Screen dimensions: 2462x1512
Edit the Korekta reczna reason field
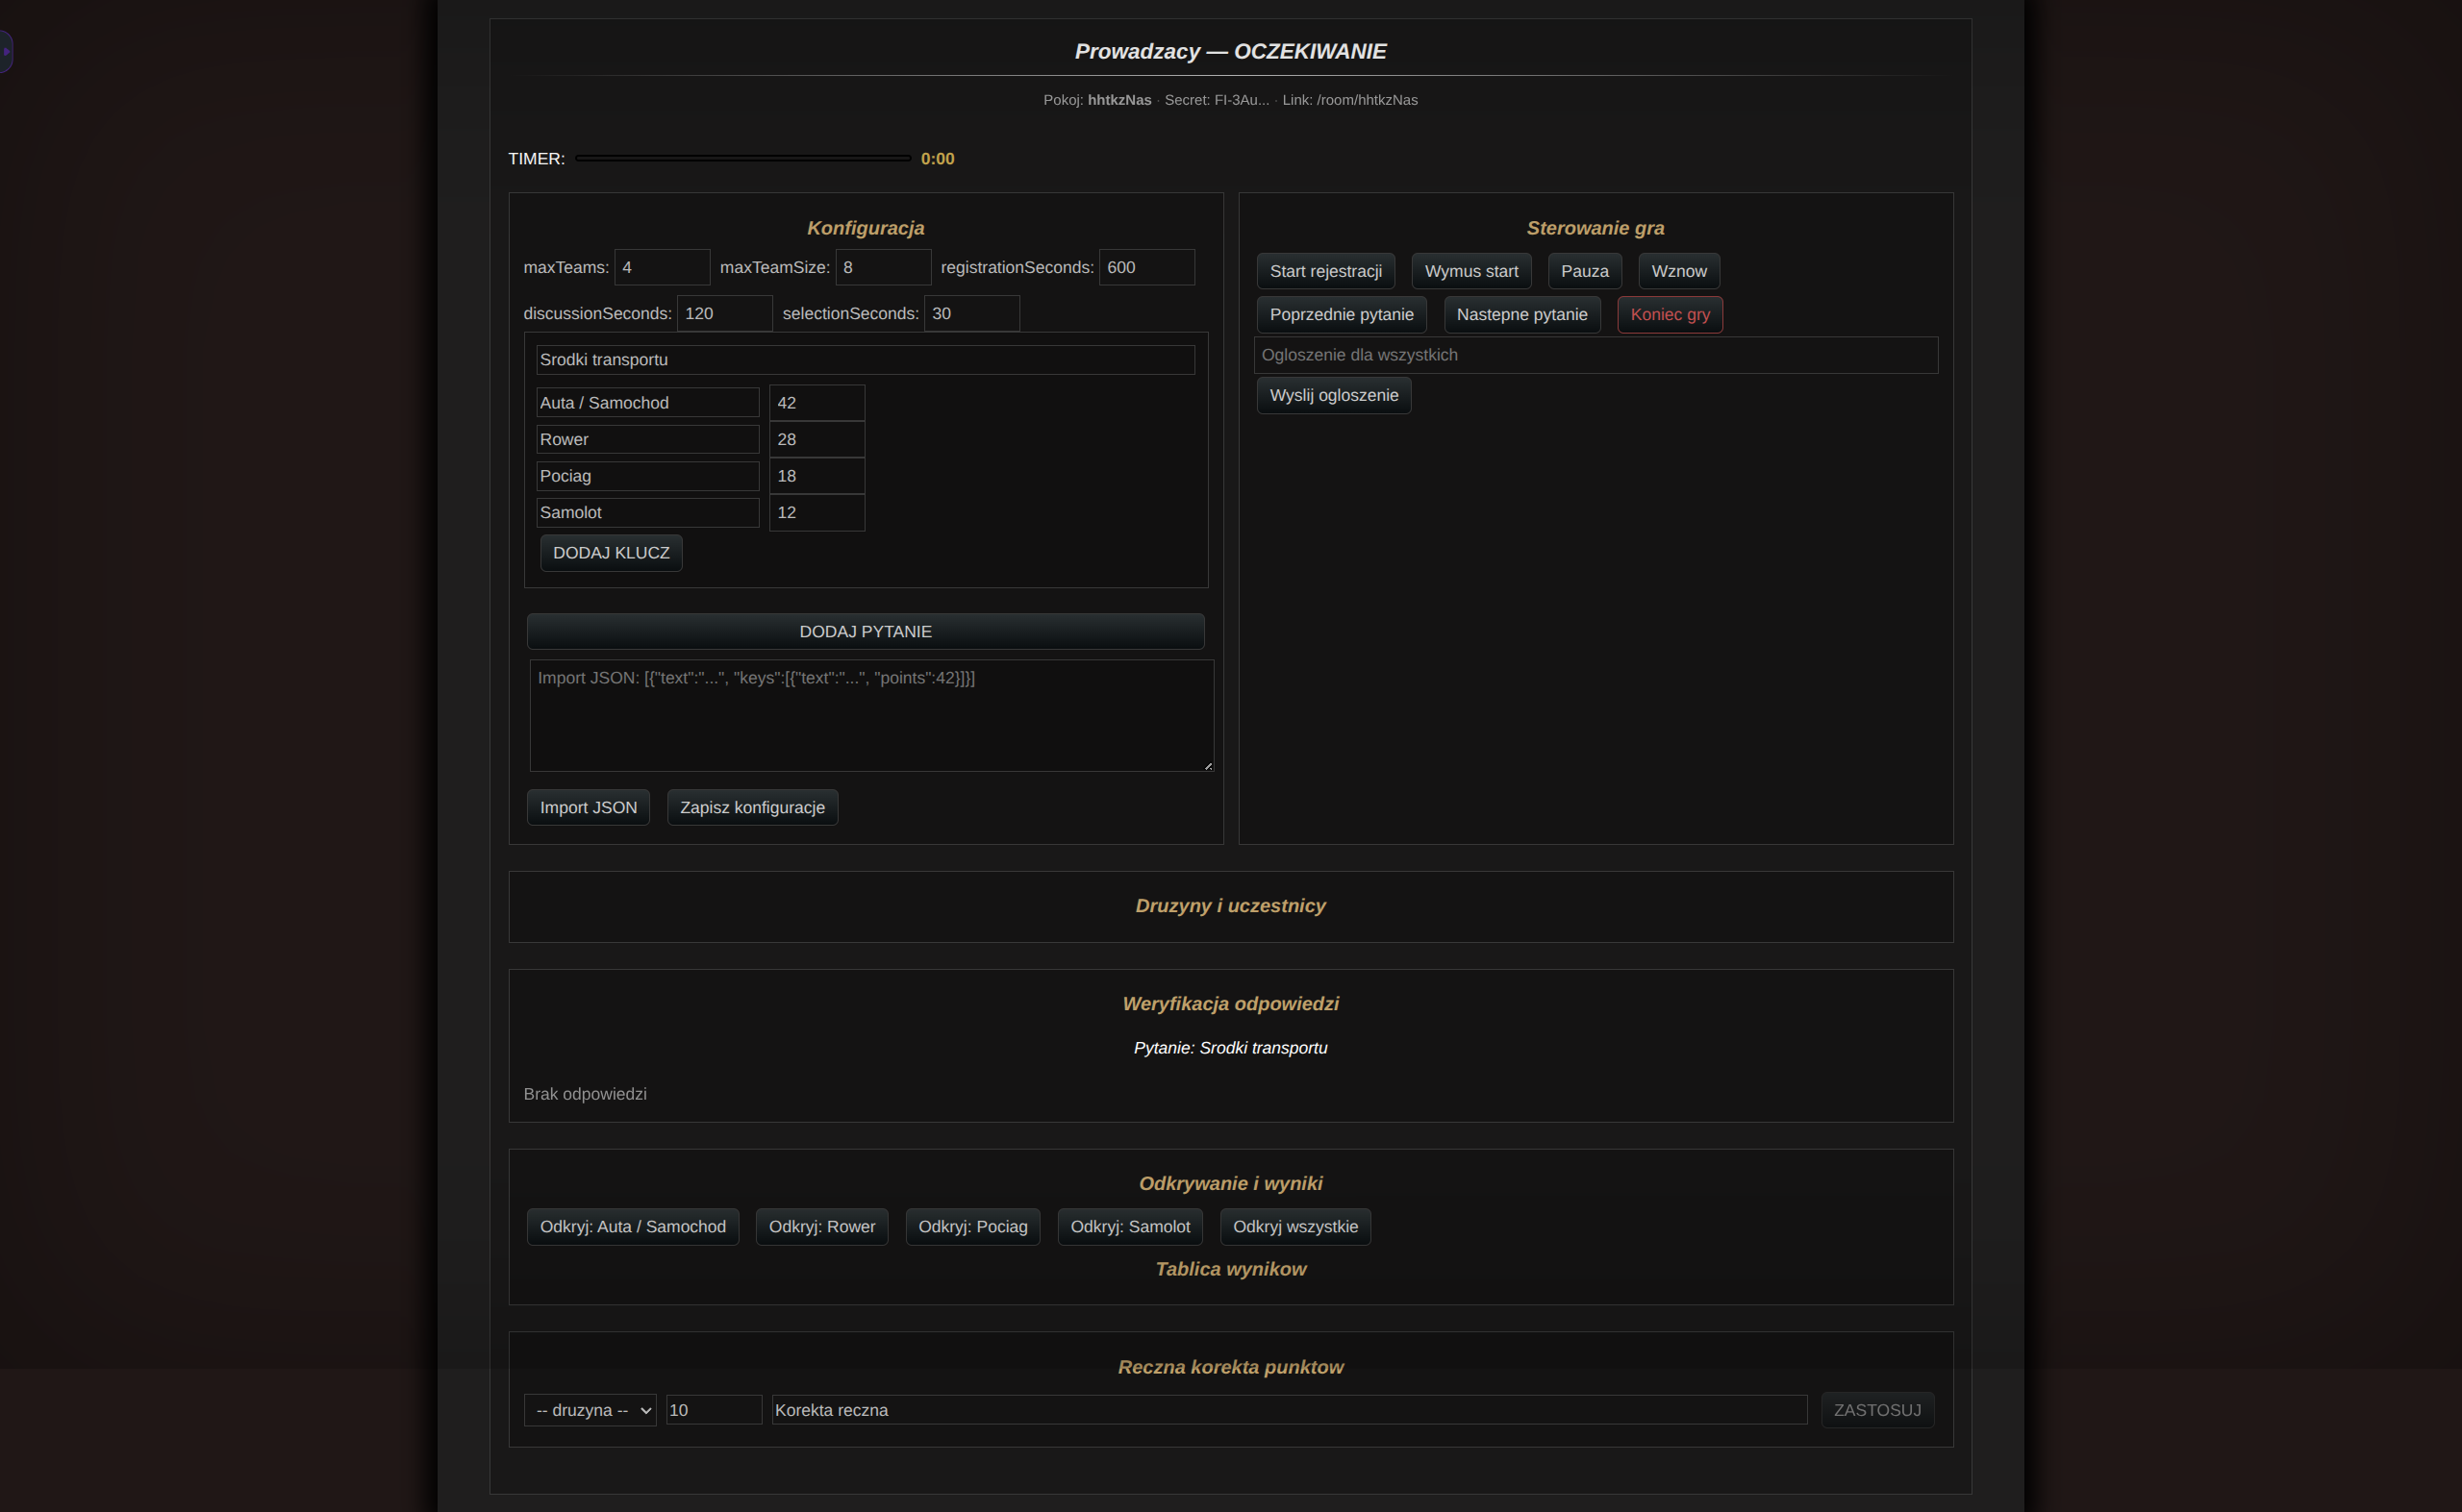coord(1289,1410)
